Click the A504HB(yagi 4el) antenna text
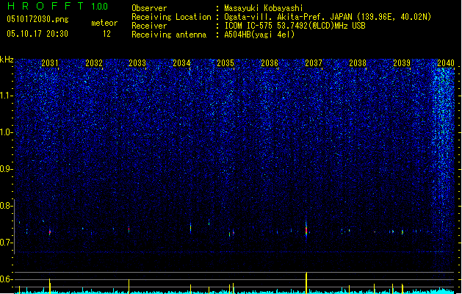462x294 pixels. click(x=259, y=35)
